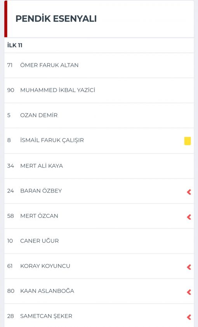Click Baran Özbey player name
The width and height of the screenshot is (198, 327).
[41, 191]
